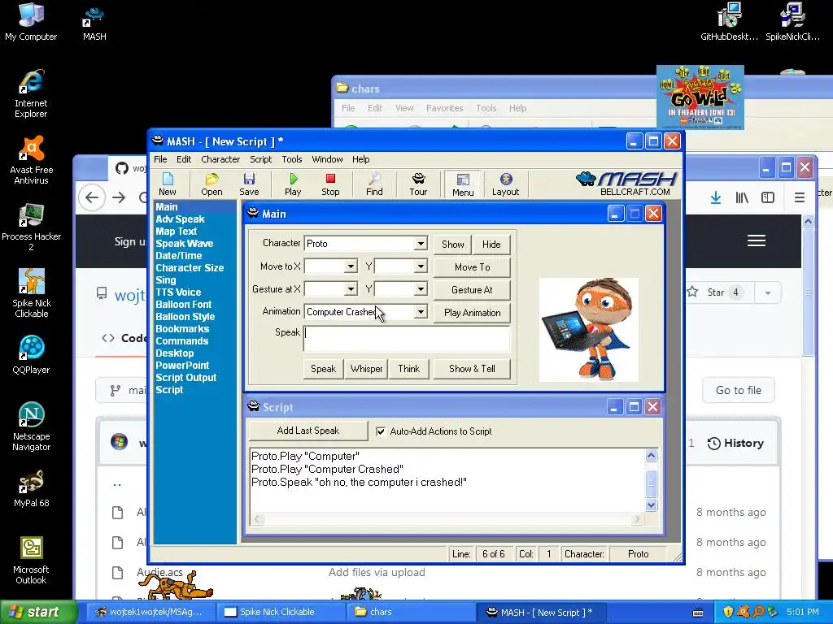The height and width of the screenshot is (624, 833).
Task: Select TTS Voice in the sidebar
Action: point(178,292)
